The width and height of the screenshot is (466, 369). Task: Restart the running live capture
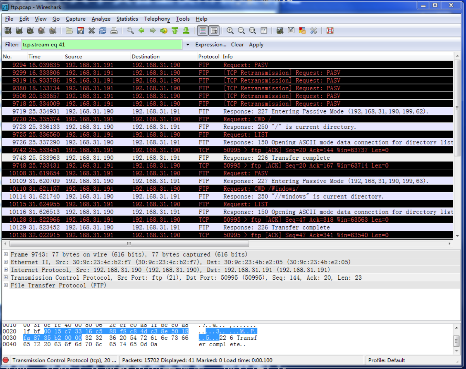[x=53, y=31]
